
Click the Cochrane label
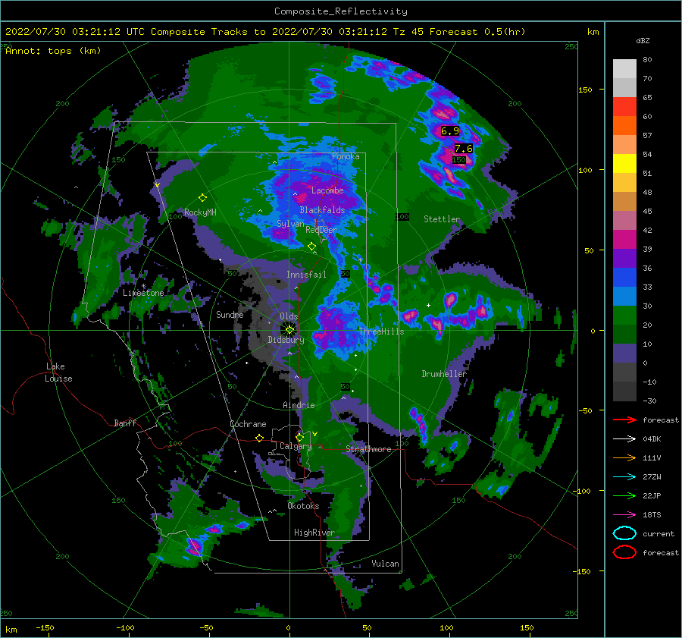coord(248,424)
